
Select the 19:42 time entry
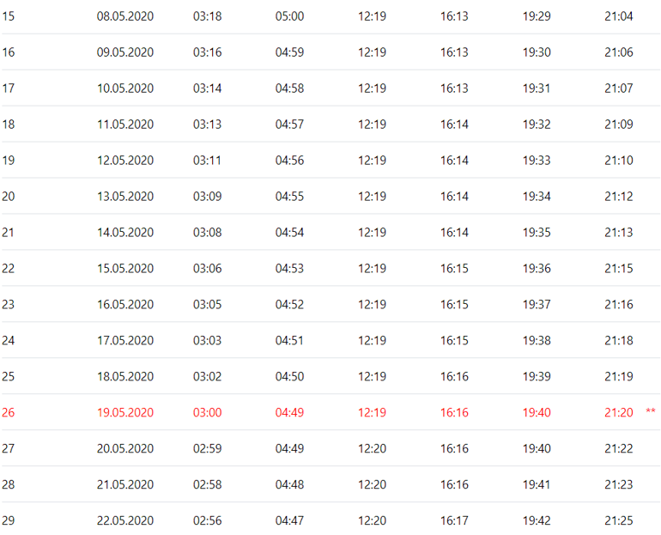pos(537,521)
